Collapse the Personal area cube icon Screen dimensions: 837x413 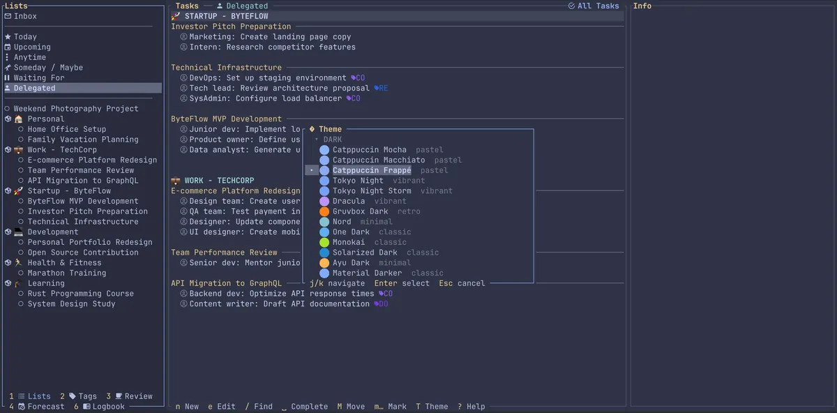[x=8, y=119]
